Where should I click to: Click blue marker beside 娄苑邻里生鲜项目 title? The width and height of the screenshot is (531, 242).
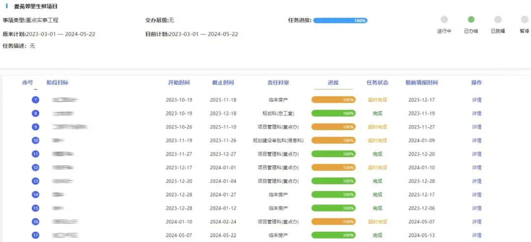coord(6,6)
